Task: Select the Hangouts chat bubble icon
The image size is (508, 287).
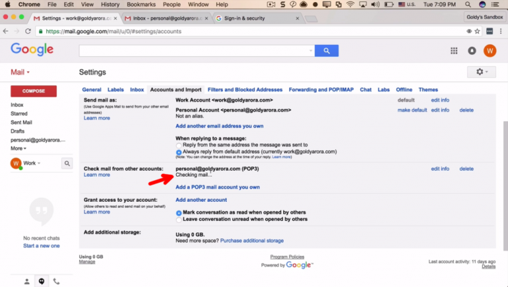Action: (42, 281)
